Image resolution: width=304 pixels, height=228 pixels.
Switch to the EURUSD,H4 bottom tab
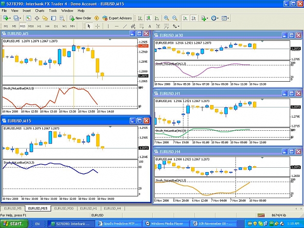point(112,209)
